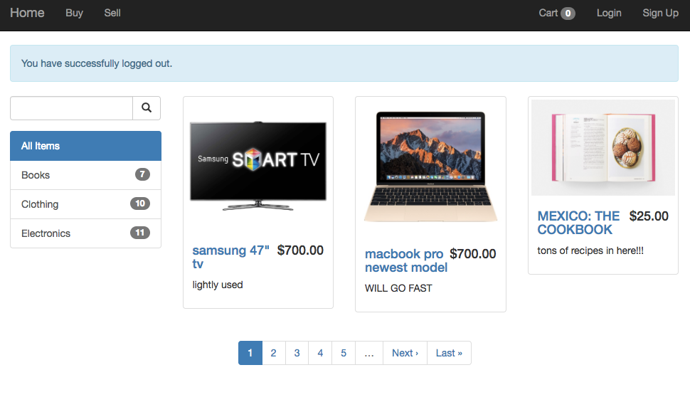Click the $700.00 price on samsung tv
The image size is (690, 407).
coord(300,250)
